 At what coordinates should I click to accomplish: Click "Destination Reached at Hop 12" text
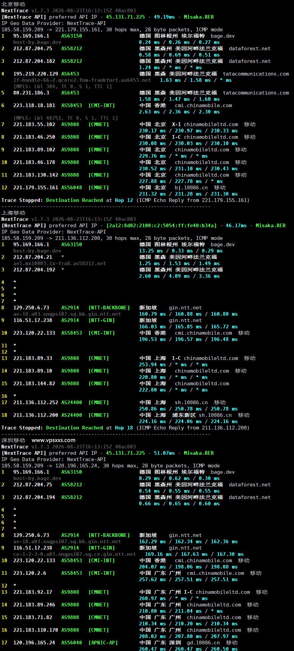click(x=89, y=200)
